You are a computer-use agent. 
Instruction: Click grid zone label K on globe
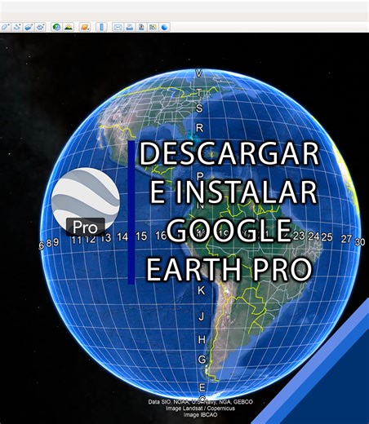(x=201, y=290)
